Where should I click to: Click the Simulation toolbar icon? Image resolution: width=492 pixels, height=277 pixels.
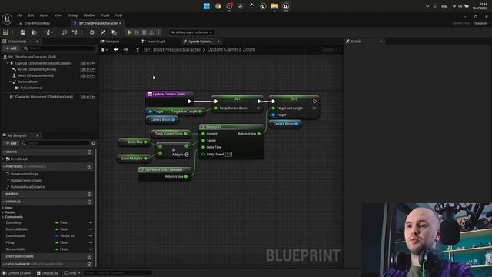pyautogui.click(x=114, y=32)
